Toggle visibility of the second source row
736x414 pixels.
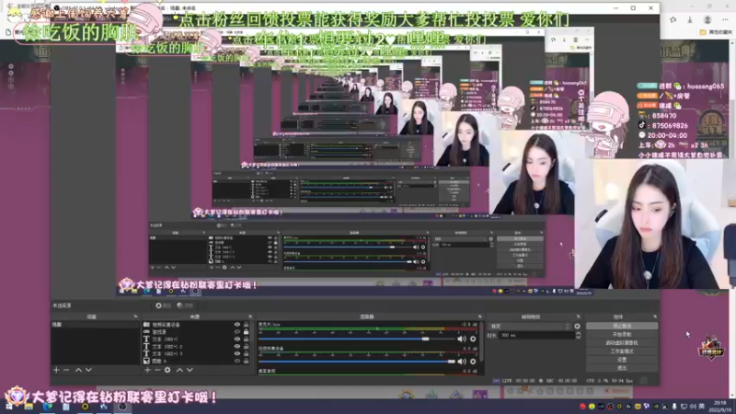pyautogui.click(x=237, y=331)
